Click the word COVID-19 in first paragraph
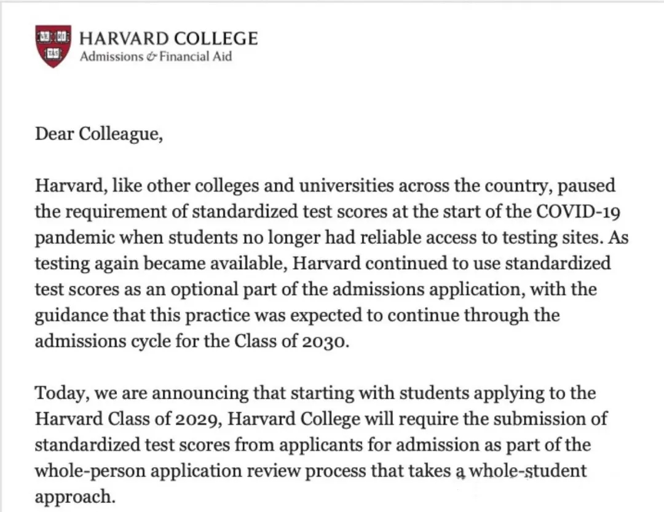664x512 pixels. (x=578, y=211)
